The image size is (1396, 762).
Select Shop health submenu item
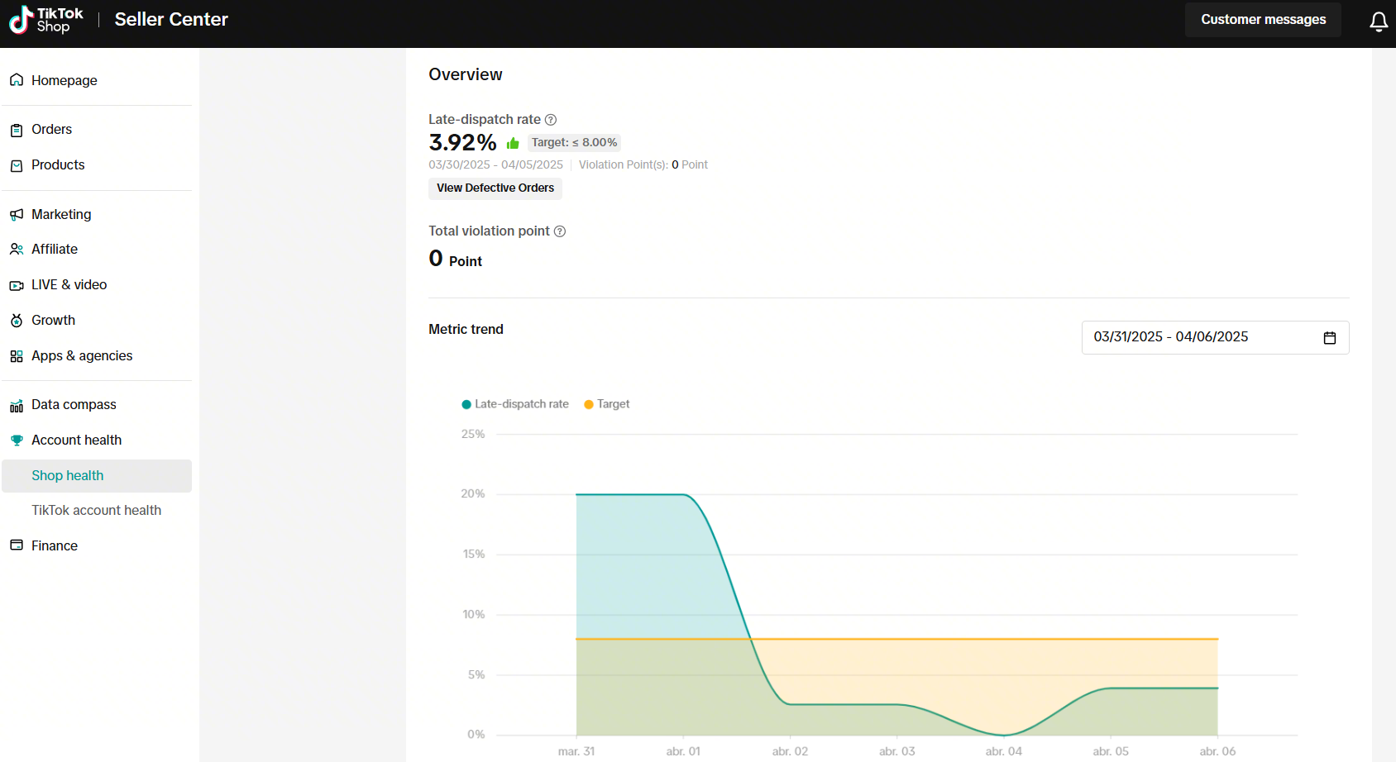pos(68,476)
